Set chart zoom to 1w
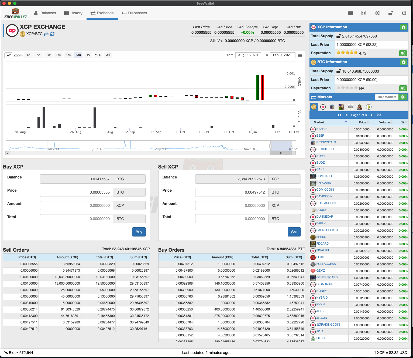 pos(48,55)
